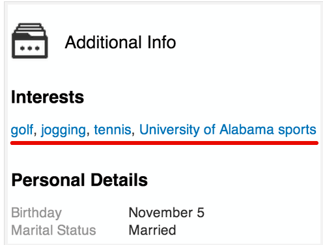Click the red underline beneath the interests
This screenshot has width=323, height=245.
[164, 143]
